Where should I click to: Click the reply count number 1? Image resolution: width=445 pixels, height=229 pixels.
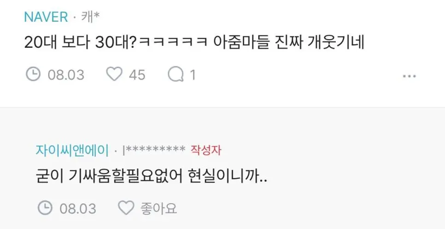coord(193,75)
